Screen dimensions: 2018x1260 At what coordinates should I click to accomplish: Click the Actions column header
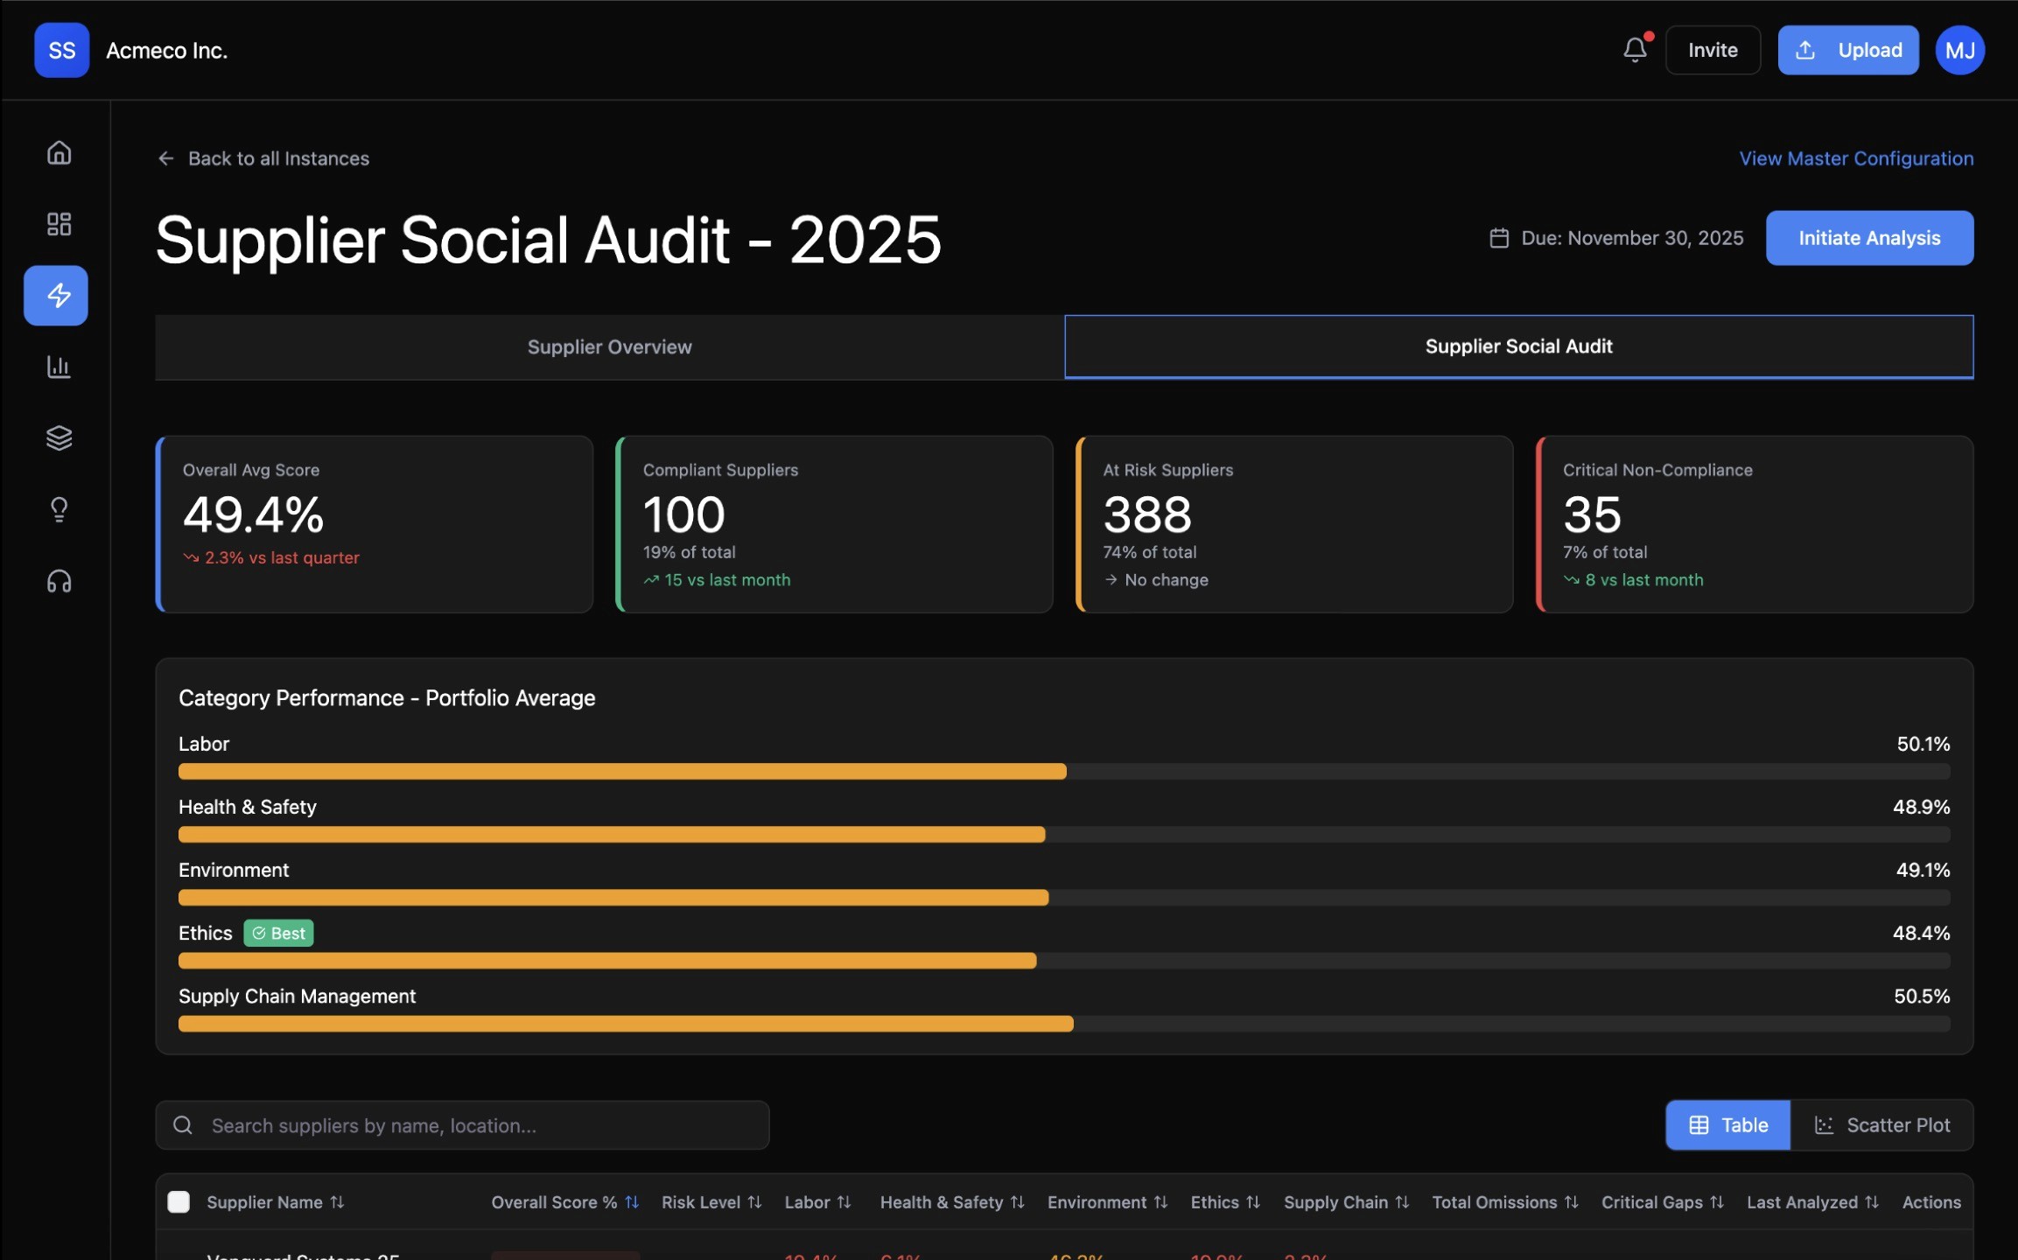(1931, 1202)
